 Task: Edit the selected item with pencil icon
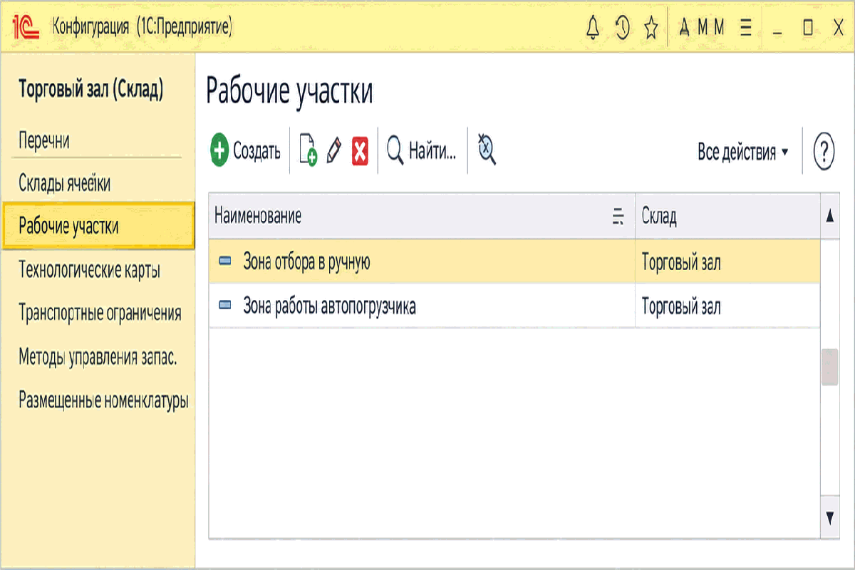[x=334, y=151]
